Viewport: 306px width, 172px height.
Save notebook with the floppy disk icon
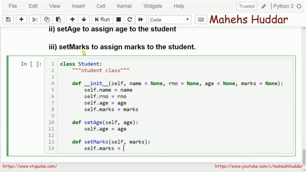(x=8, y=20)
